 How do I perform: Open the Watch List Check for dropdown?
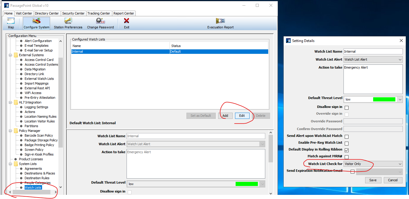[x=373, y=164]
